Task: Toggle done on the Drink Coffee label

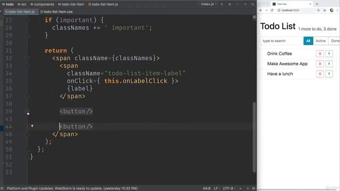Action: [279, 54]
